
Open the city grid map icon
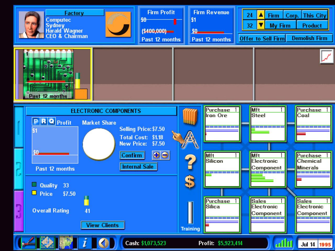click(47, 243)
